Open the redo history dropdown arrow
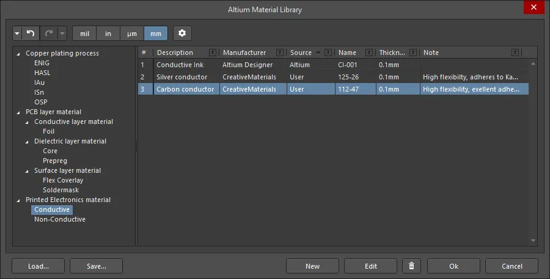Image resolution: width=550 pixels, height=279 pixels. click(x=62, y=34)
